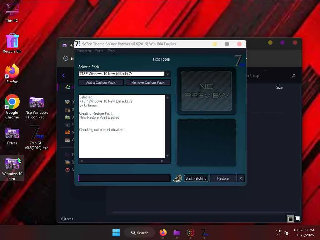Image resolution: width=320 pixels, height=240 pixels.
Task: Select 'Checking out current situation...' log line
Action: (102, 130)
